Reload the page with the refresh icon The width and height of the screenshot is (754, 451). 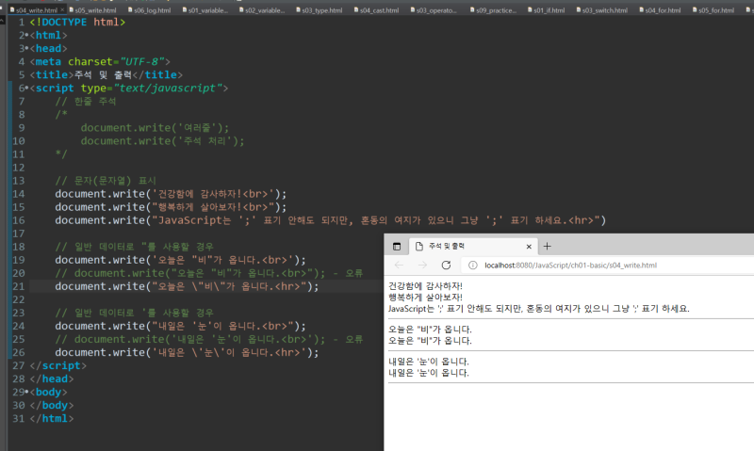(x=446, y=266)
